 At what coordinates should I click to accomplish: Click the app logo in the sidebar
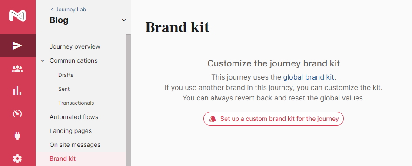[17, 16]
